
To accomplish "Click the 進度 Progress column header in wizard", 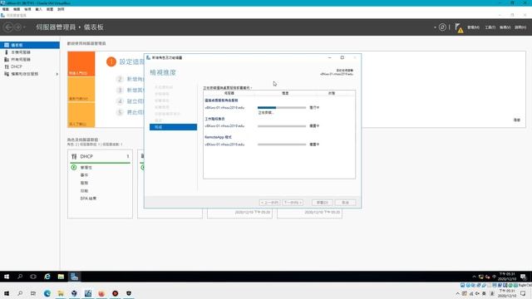I will (285, 93).
